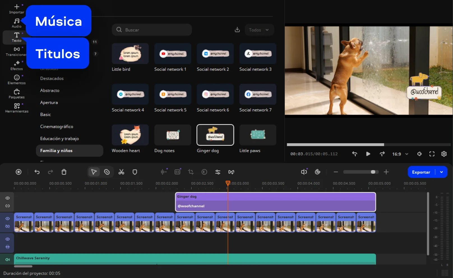The width and height of the screenshot is (453, 278).
Task: Play the video preview
Action: pos(368,154)
